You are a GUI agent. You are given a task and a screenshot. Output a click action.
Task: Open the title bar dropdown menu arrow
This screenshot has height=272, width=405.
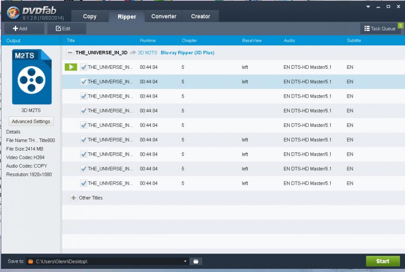click(x=368, y=7)
